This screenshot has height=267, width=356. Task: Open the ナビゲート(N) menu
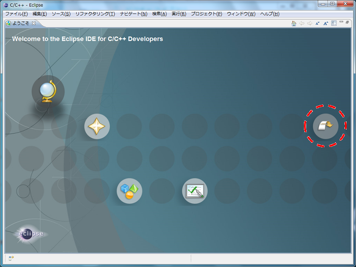[x=134, y=14]
